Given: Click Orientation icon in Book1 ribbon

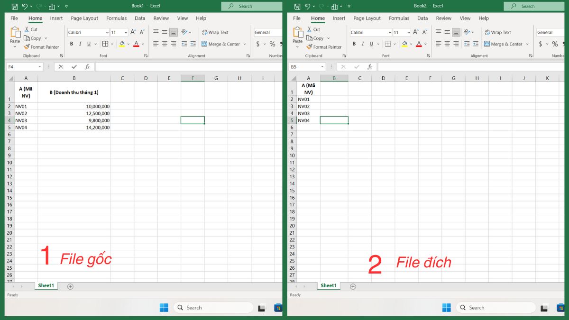Looking at the screenshot, I should tap(184, 32).
